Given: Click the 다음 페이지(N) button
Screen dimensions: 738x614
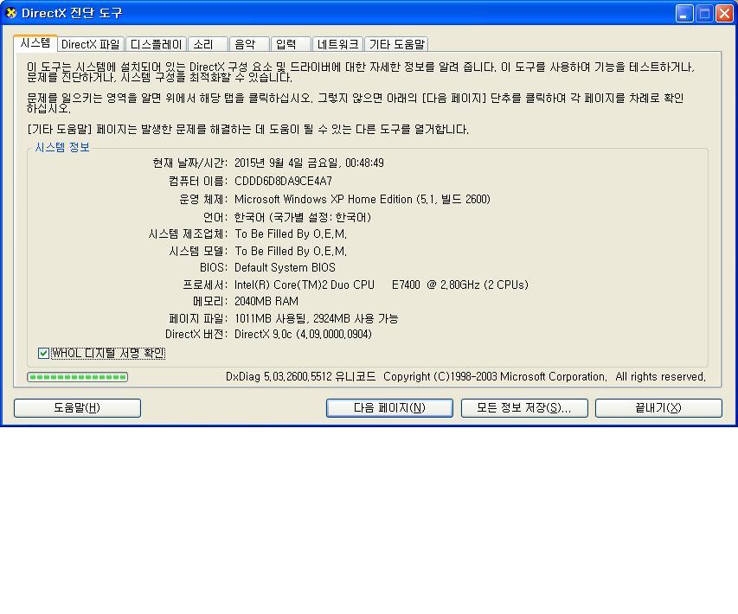Looking at the screenshot, I should point(389,408).
